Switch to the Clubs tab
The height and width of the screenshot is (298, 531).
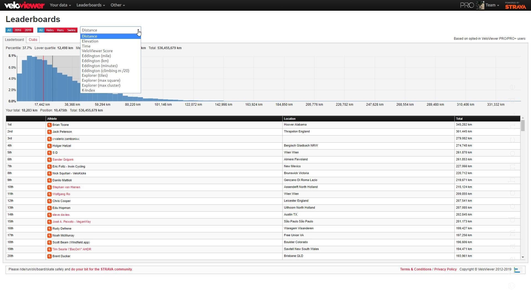click(x=33, y=40)
